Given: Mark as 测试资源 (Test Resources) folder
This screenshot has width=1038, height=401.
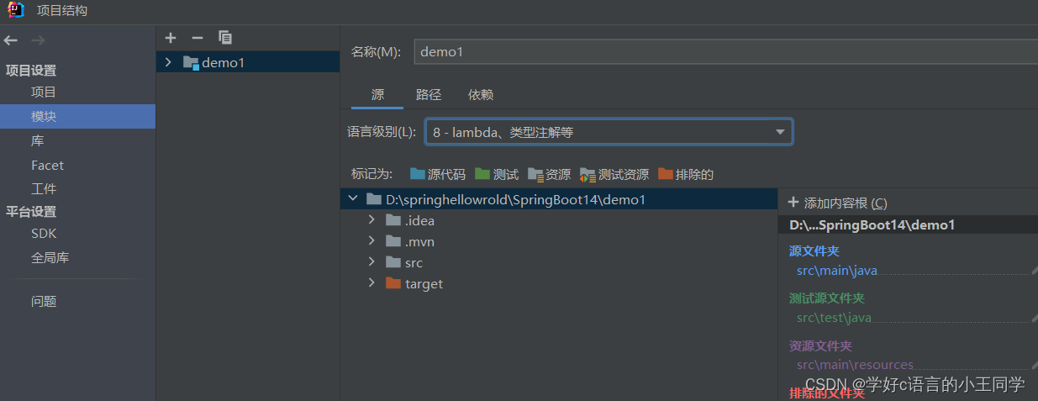Looking at the screenshot, I should click(614, 174).
